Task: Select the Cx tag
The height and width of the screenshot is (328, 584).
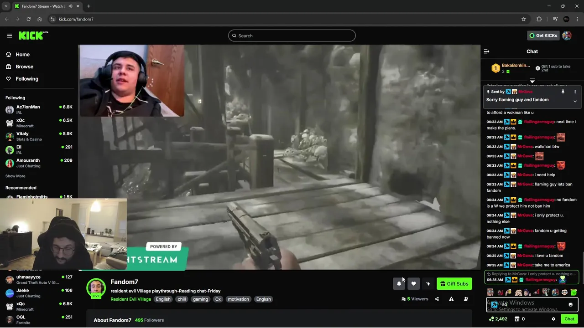Action: coord(218,299)
